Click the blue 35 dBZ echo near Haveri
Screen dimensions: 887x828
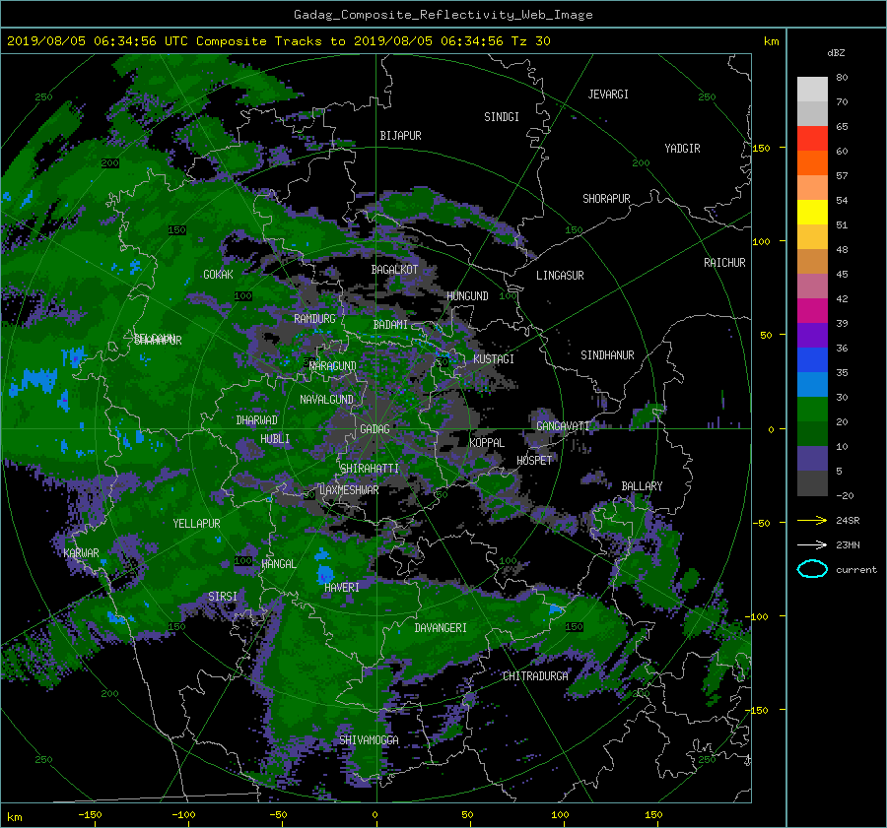coord(324,574)
